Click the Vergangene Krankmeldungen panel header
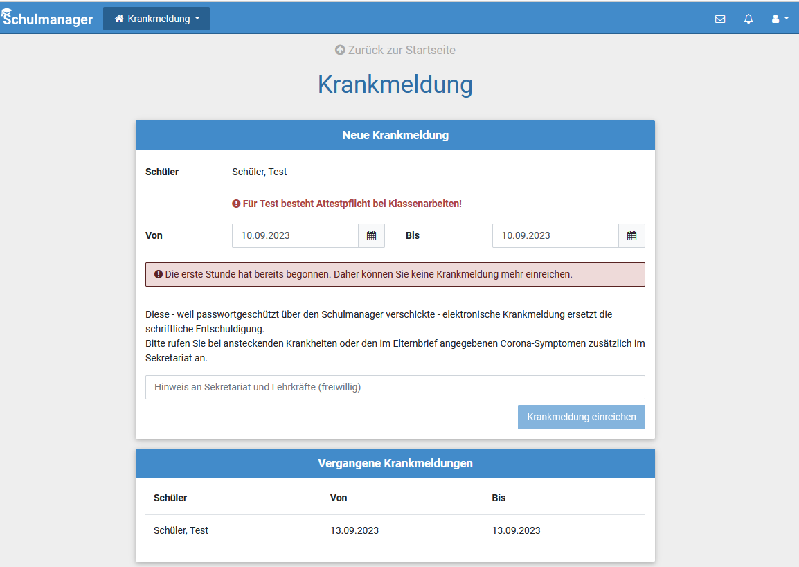Image resolution: width=799 pixels, height=567 pixels. [x=395, y=463]
